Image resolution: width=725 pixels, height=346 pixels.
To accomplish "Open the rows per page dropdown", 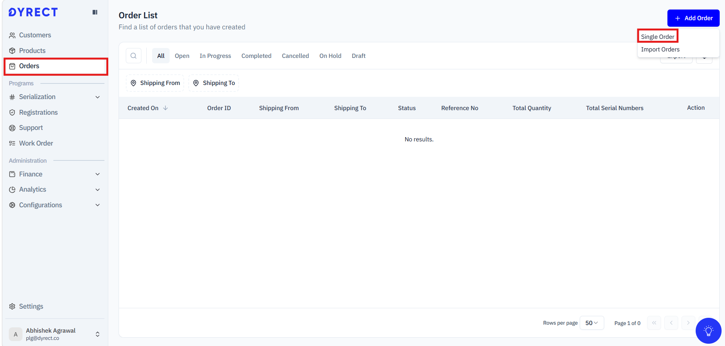I will [592, 323].
